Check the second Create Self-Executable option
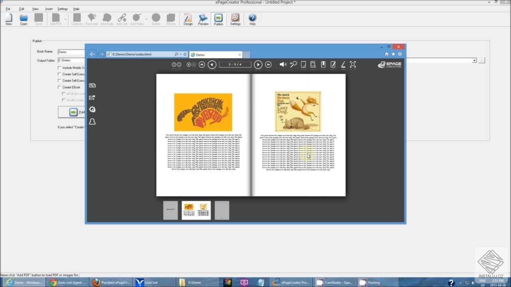The width and height of the screenshot is (511, 287). tap(59, 81)
